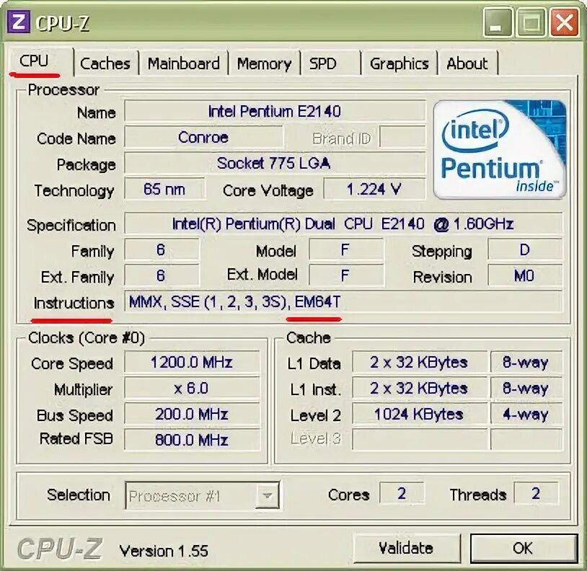Click the Intel Pentium inside logo
This screenshot has height=571, width=587.
[x=500, y=149]
